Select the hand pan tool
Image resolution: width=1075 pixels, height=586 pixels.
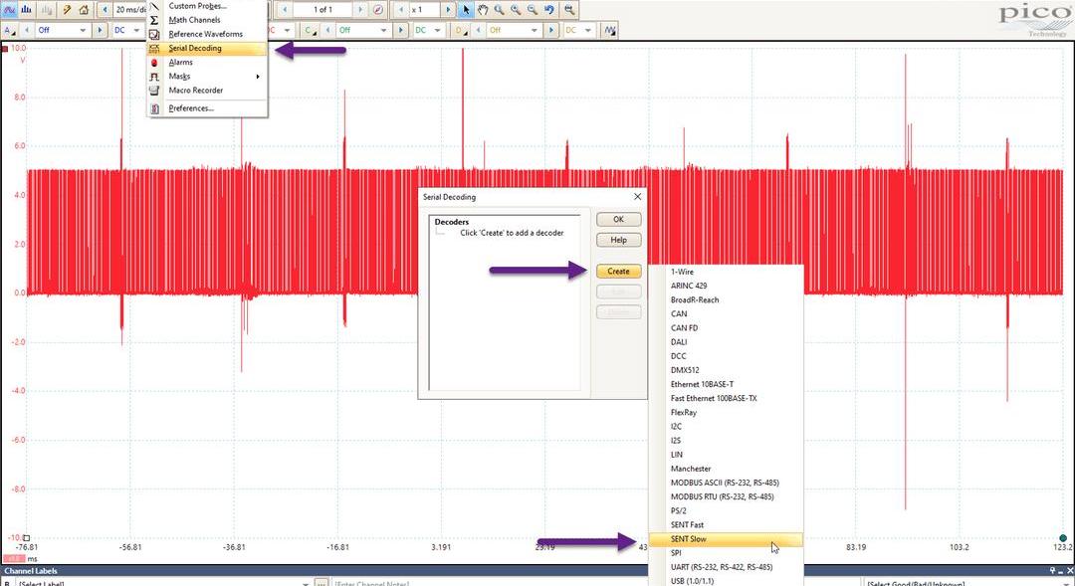(483, 10)
